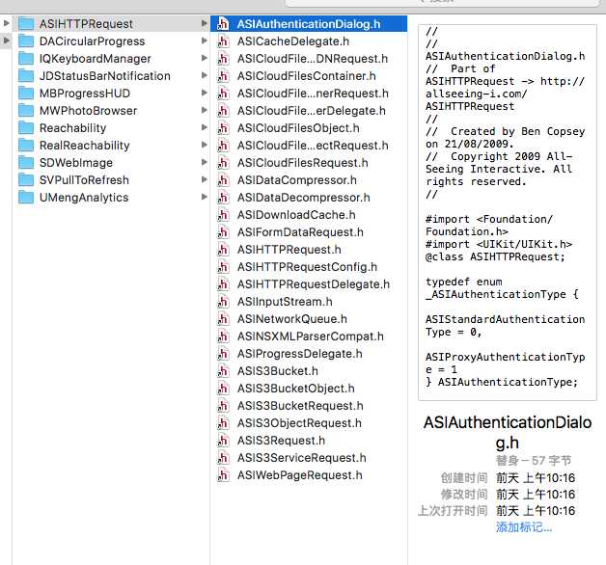
Task: Click header file icon for ASIAuthenticationDialog.h
Action: [x=223, y=24]
